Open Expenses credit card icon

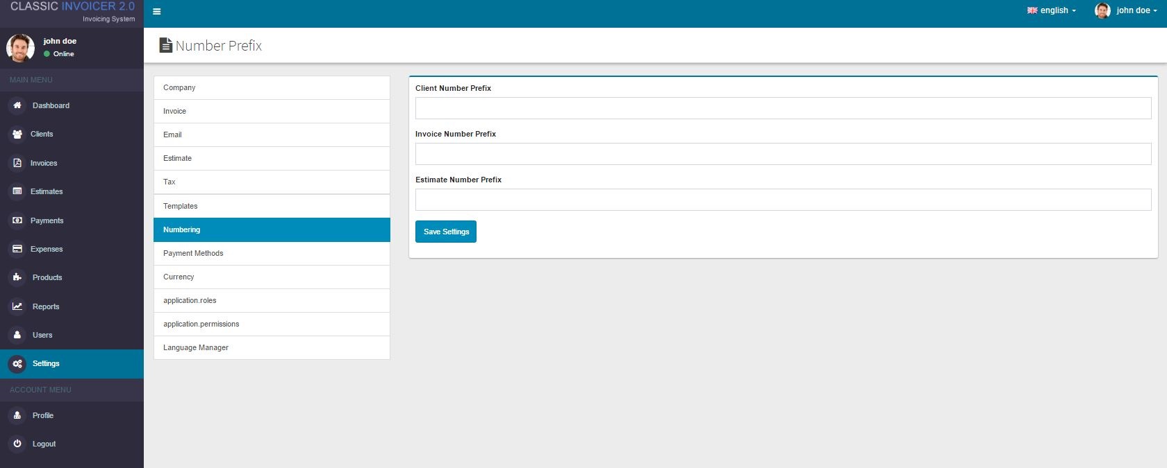click(17, 249)
